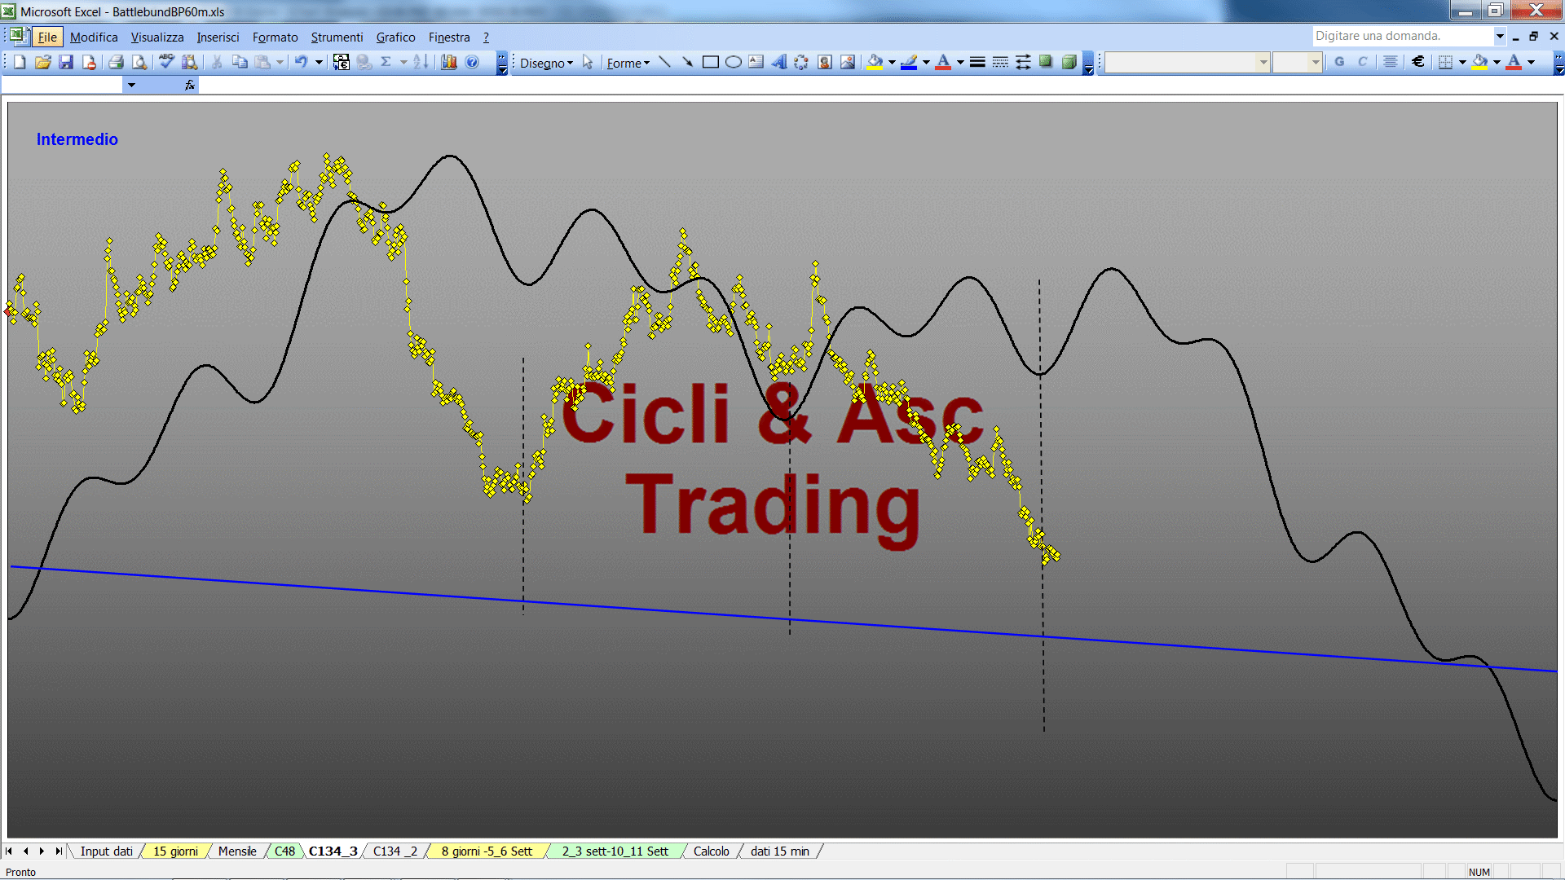
Task: Apply drawing Font Color red A
Action: (943, 62)
